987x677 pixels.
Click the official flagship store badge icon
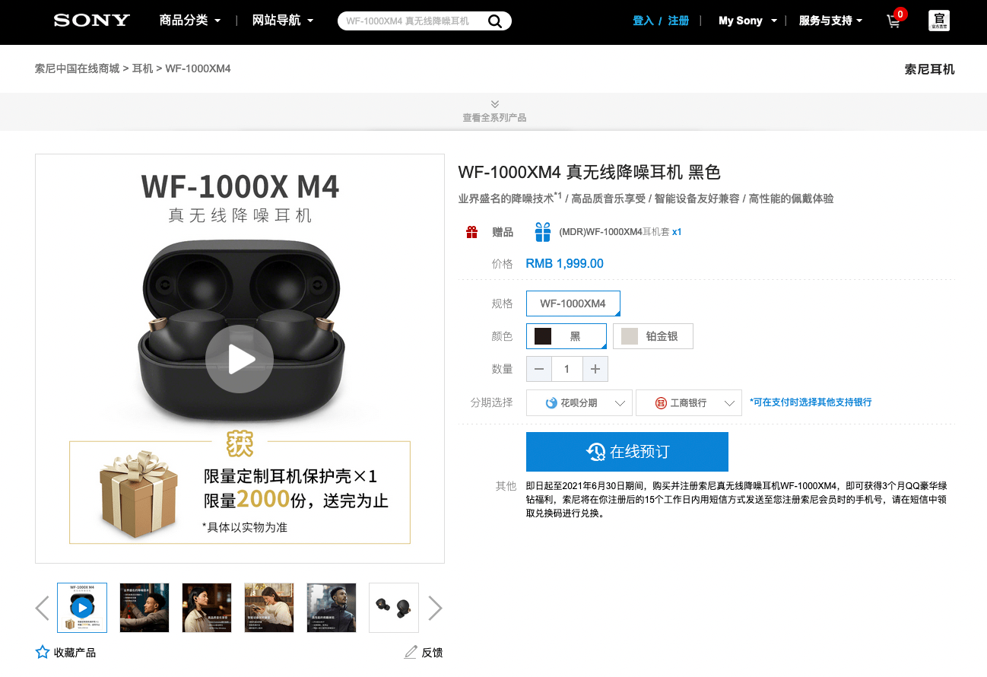tap(939, 21)
